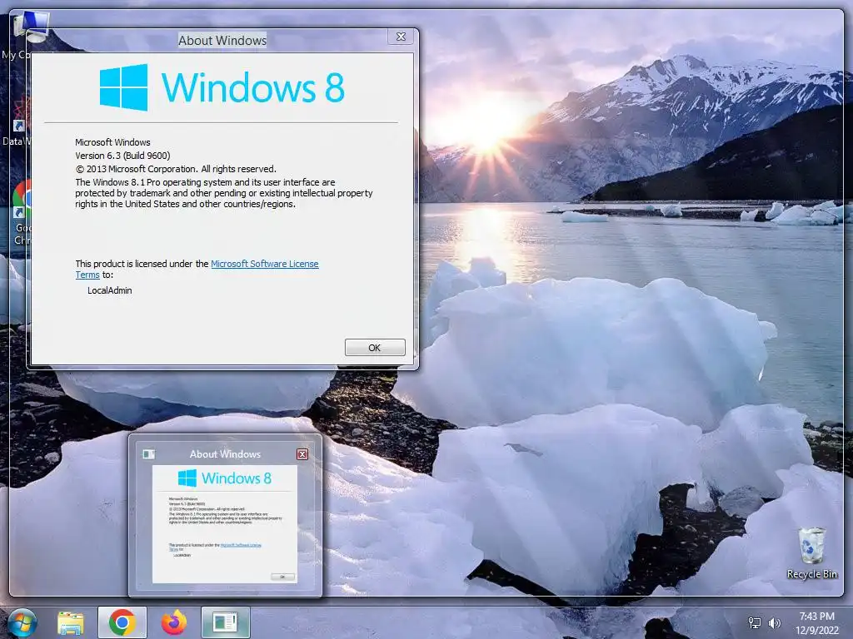Open Google Chrome from the taskbar
Screen dimensions: 853x639
[x=122, y=622]
